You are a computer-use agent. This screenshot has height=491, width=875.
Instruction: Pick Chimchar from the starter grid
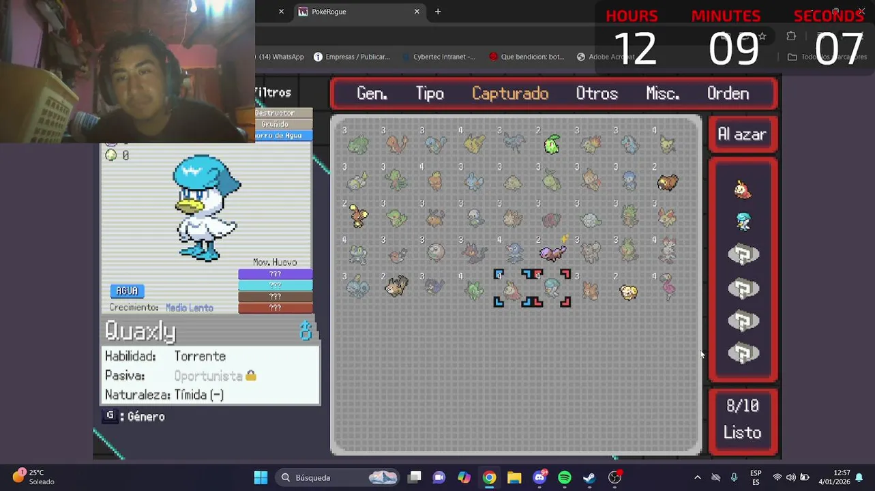[x=591, y=181]
